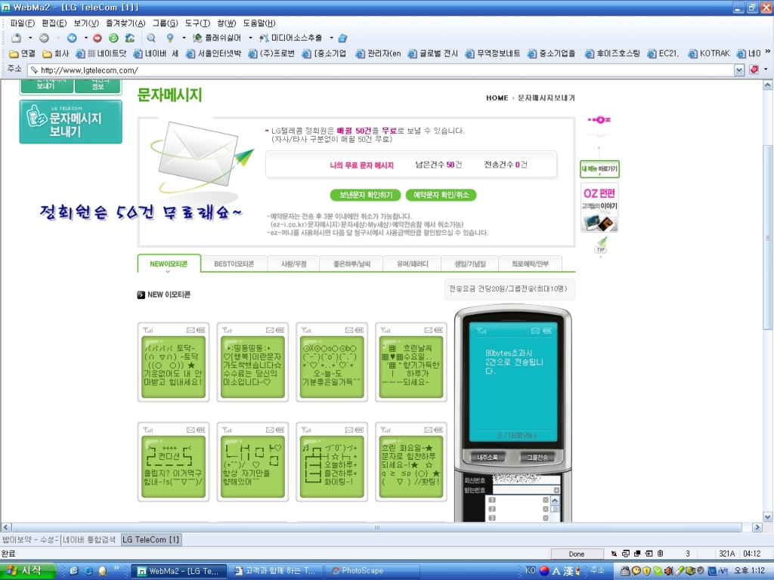This screenshot has width=774, height=580.
Task: Open the 회사 favorites folder
Action: [56, 54]
